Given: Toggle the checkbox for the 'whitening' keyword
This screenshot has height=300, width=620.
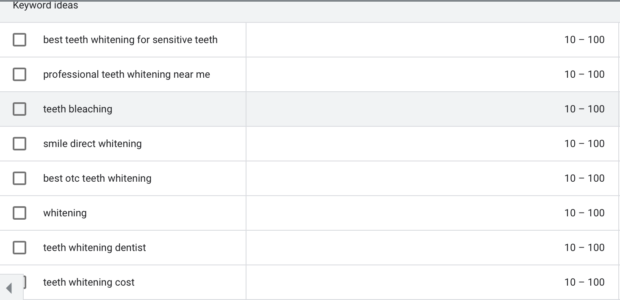Looking at the screenshot, I should [19, 213].
